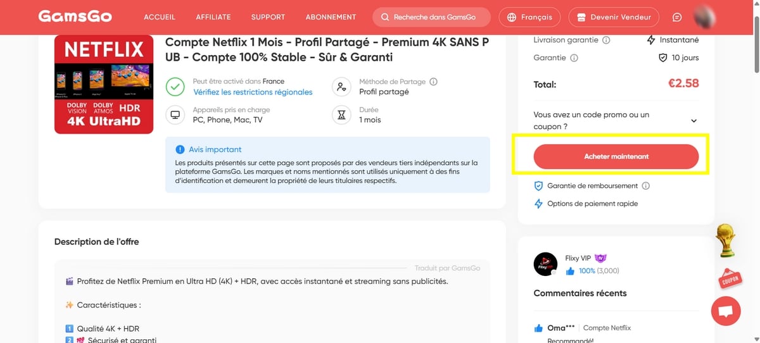Click the Acheter maintenant button

coord(616,156)
